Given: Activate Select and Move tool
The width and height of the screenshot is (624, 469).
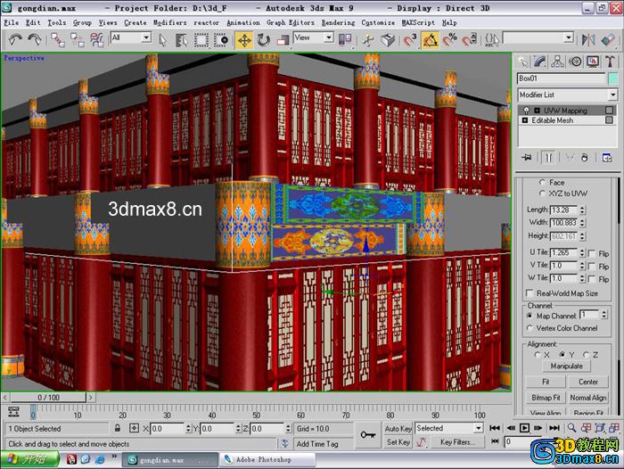Looking at the screenshot, I should tap(244, 40).
